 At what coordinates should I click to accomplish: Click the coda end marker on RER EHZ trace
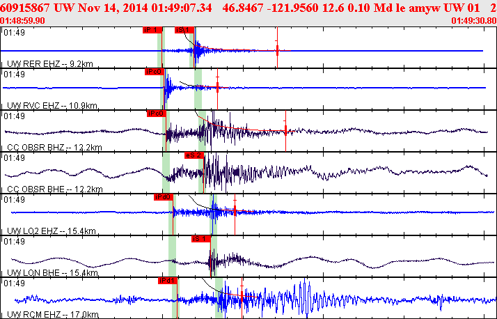tap(277, 47)
